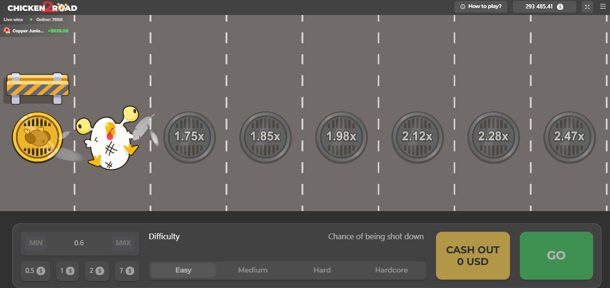610x288 pixels.
Task: Click the 2.28x manhole cover
Action: 493,137
